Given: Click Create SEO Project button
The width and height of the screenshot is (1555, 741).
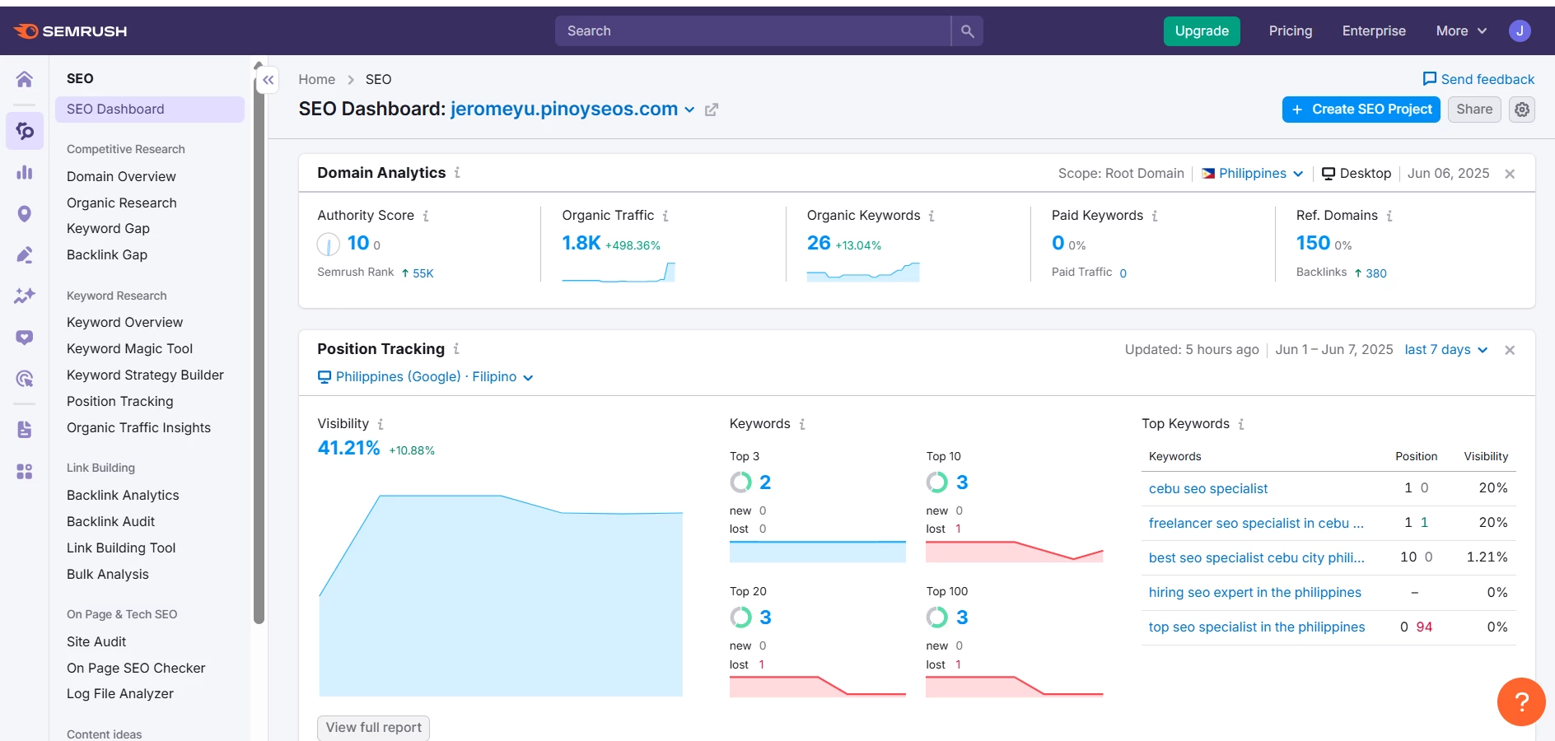Looking at the screenshot, I should tap(1361, 110).
